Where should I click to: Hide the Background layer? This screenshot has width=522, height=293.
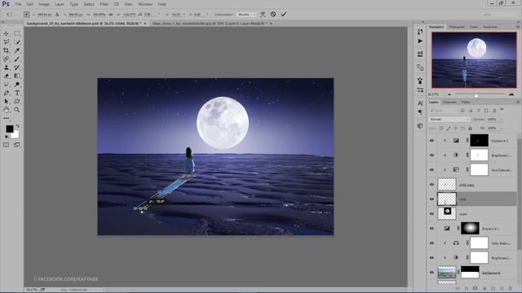431,272
